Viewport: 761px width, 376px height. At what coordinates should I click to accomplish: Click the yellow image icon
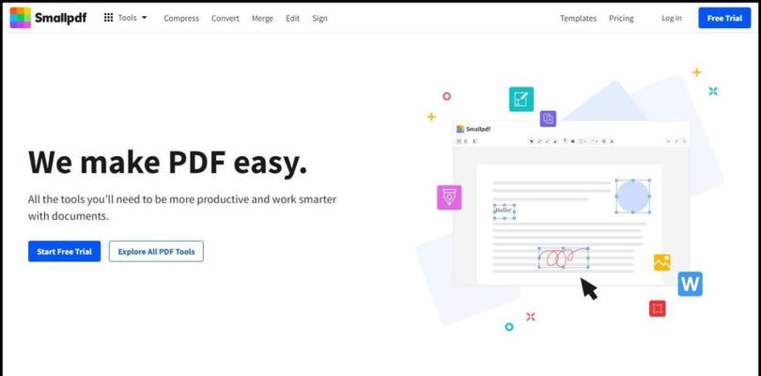(662, 262)
